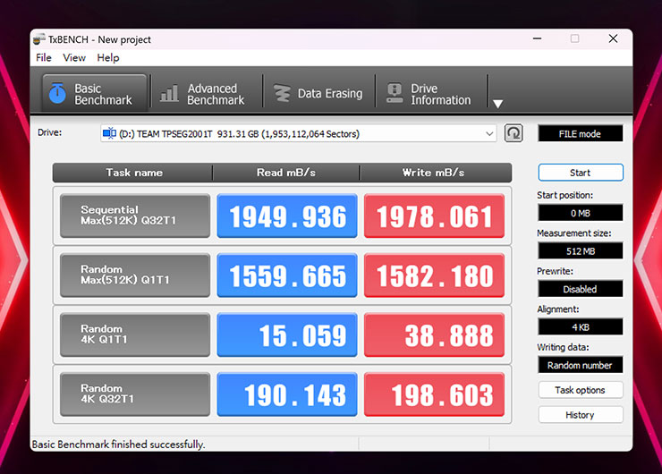Change the Start position value 0 MB

click(580, 213)
